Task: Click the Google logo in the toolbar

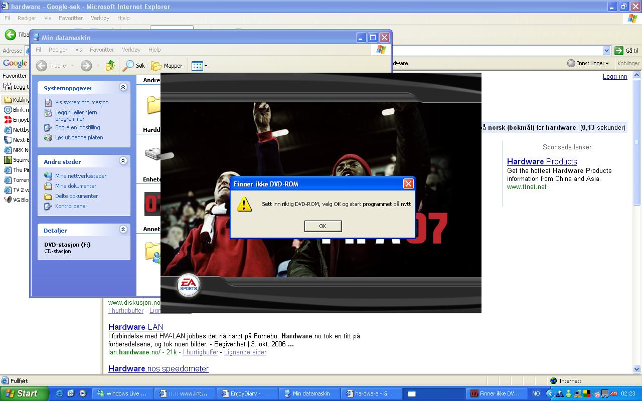Action: [15, 63]
